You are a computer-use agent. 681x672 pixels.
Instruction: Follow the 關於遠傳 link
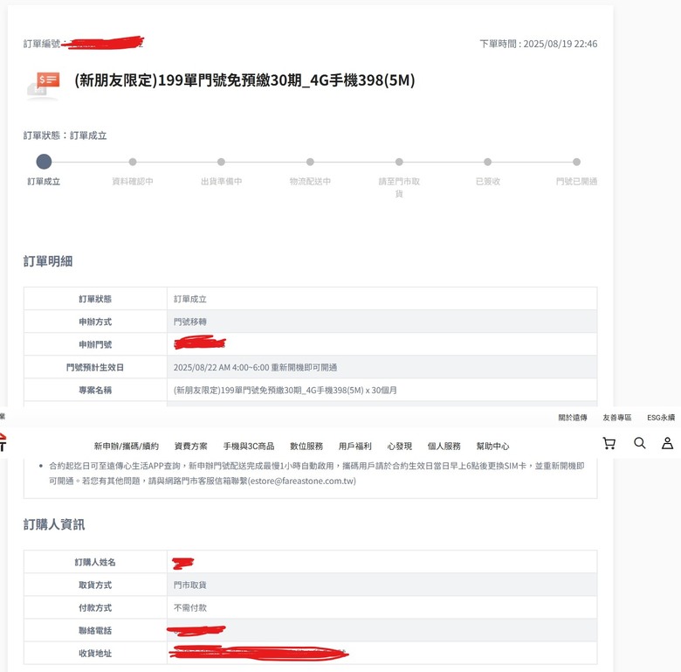click(x=573, y=418)
